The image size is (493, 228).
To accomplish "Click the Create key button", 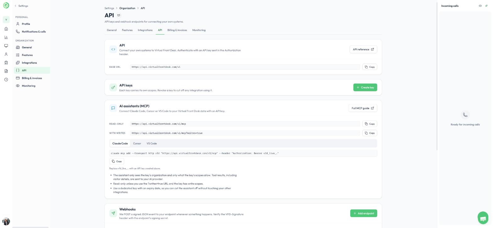I will pyautogui.click(x=365, y=87).
